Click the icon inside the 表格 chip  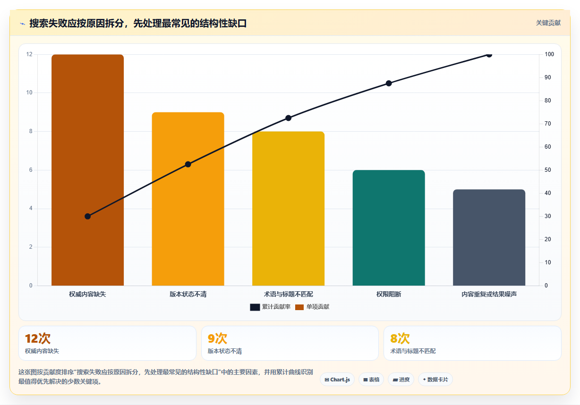[x=366, y=380]
